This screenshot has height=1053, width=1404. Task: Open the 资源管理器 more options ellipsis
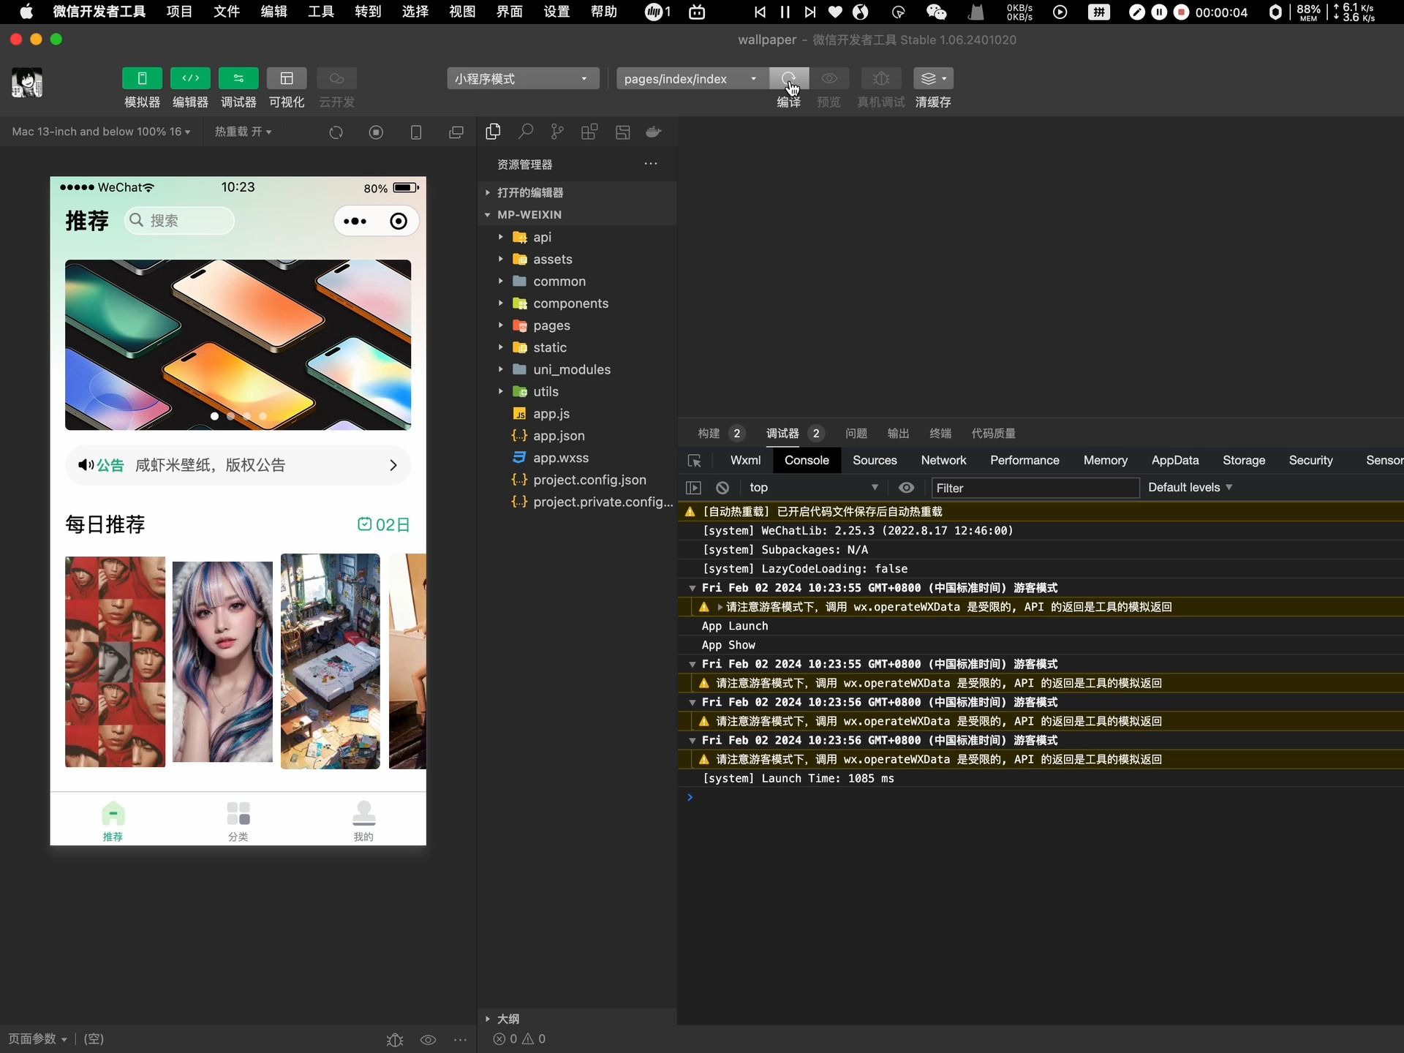(651, 164)
